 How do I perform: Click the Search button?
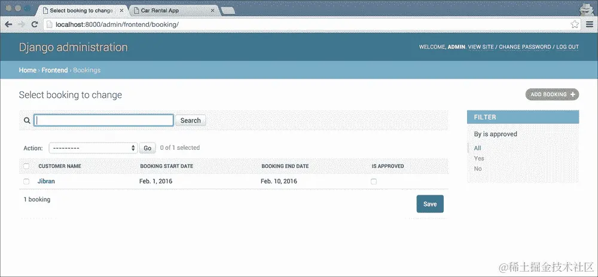190,120
